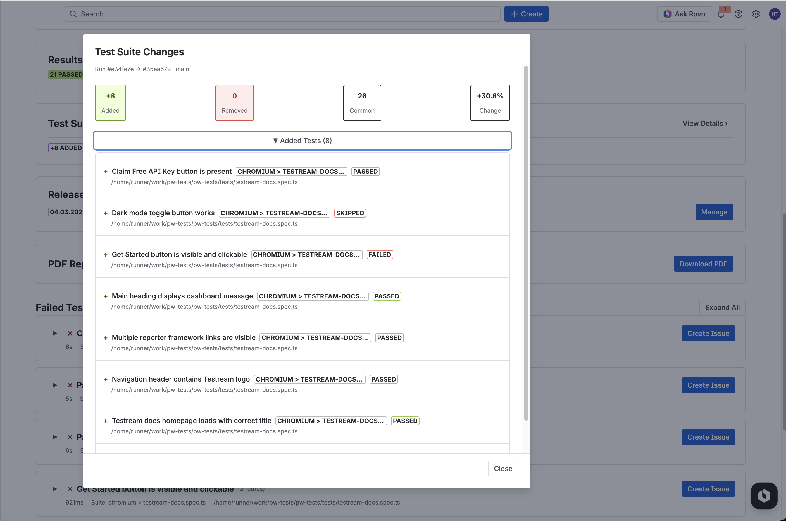This screenshot has width=786, height=521.
Task: Open the HT user avatar menu
Action: (775, 14)
